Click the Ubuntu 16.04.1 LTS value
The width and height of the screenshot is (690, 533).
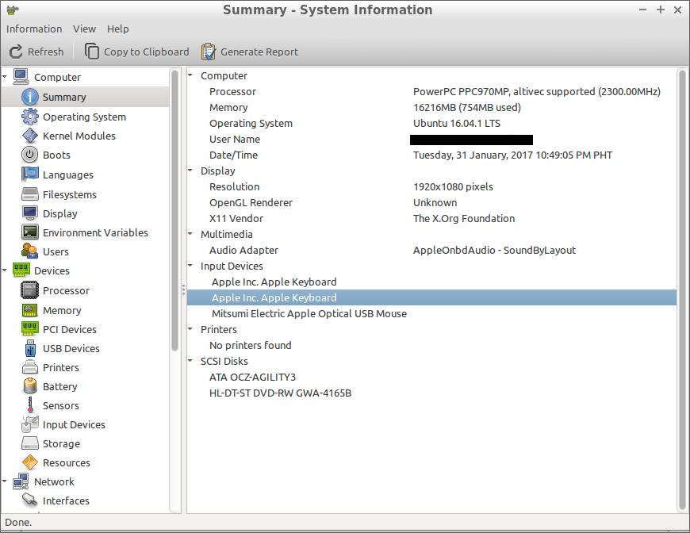457,123
